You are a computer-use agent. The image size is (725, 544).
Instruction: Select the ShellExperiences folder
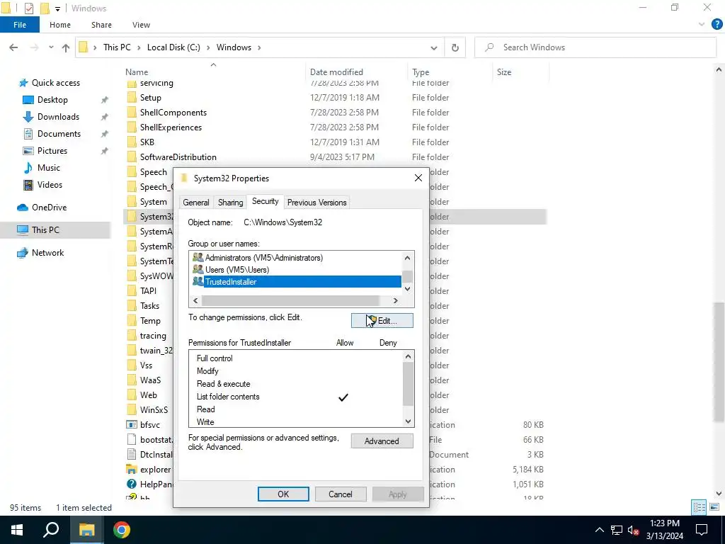click(171, 127)
